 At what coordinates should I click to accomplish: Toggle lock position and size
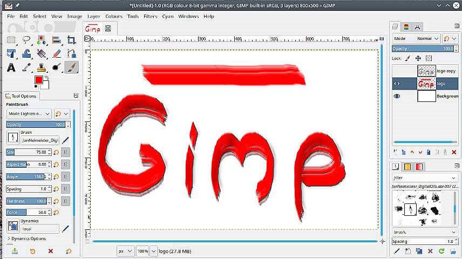tap(418, 58)
